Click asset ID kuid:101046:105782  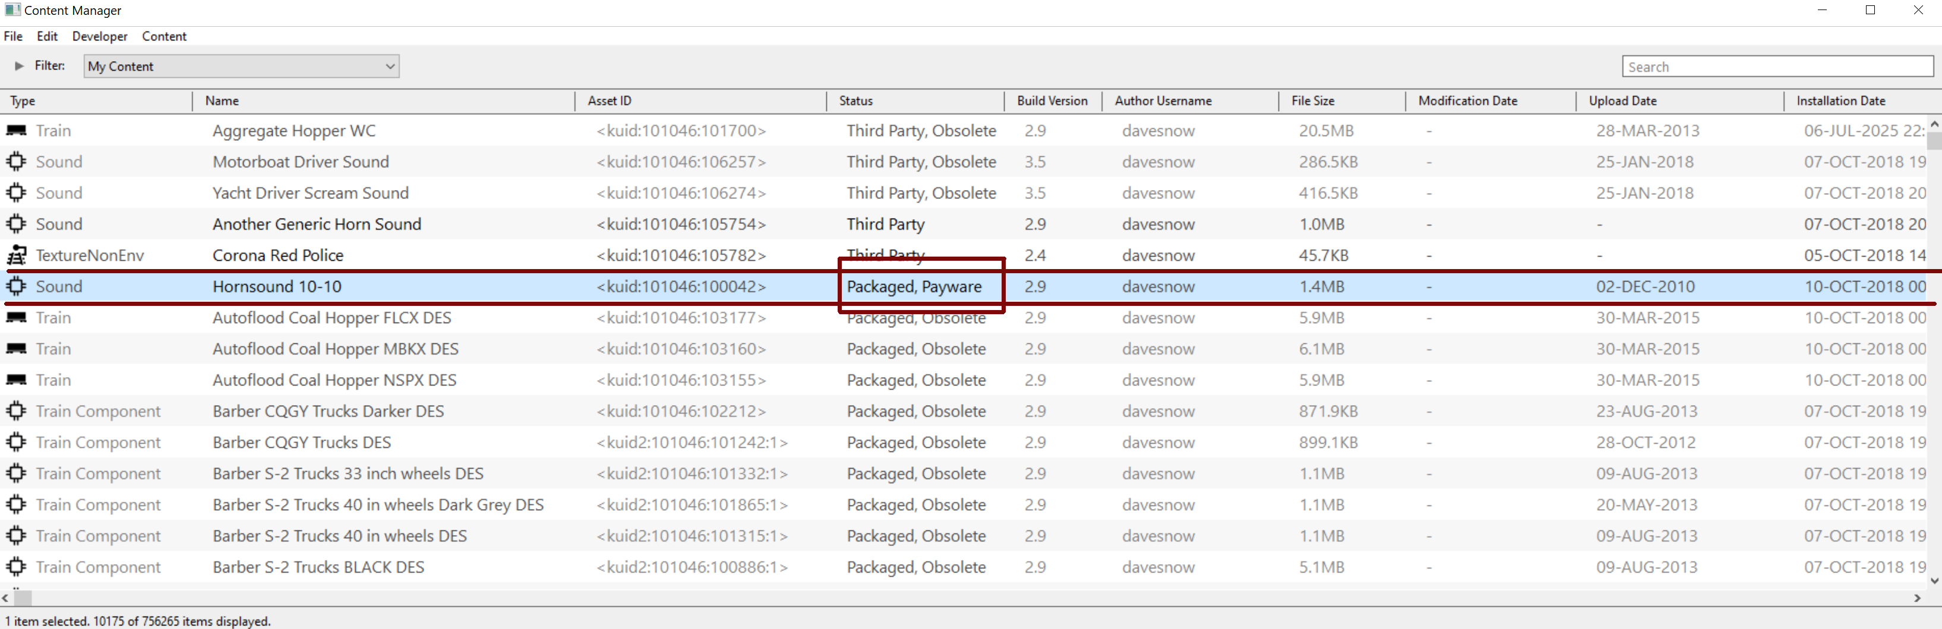tap(681, 255)
